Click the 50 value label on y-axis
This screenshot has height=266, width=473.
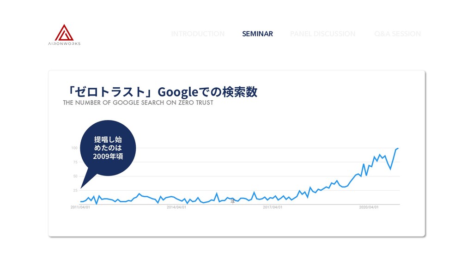pyautogui.click(x=75, y=176)
